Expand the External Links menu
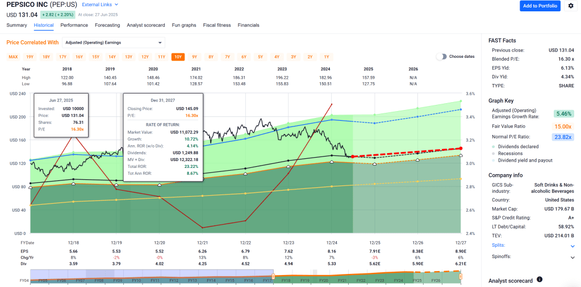This screenshot has height=287, width=581. 100,5
